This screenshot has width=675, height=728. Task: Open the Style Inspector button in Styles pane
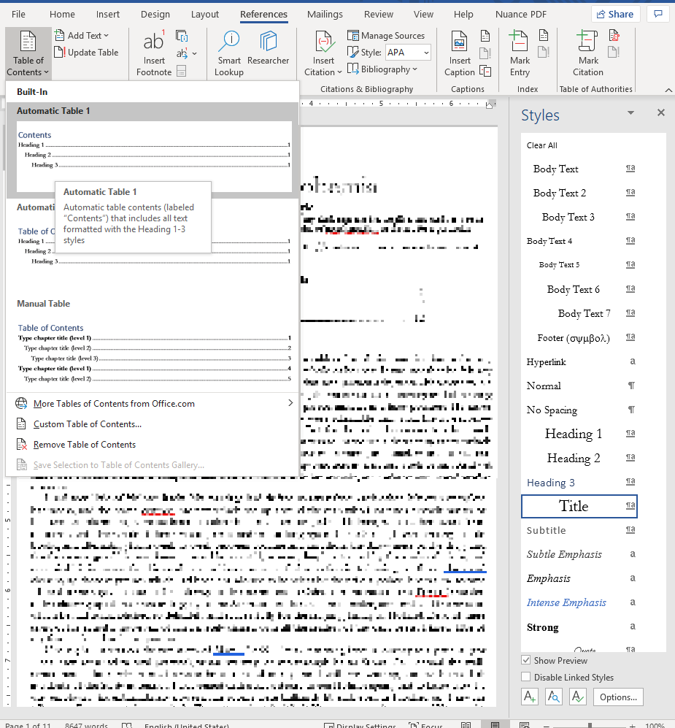(x=554, y=697)
